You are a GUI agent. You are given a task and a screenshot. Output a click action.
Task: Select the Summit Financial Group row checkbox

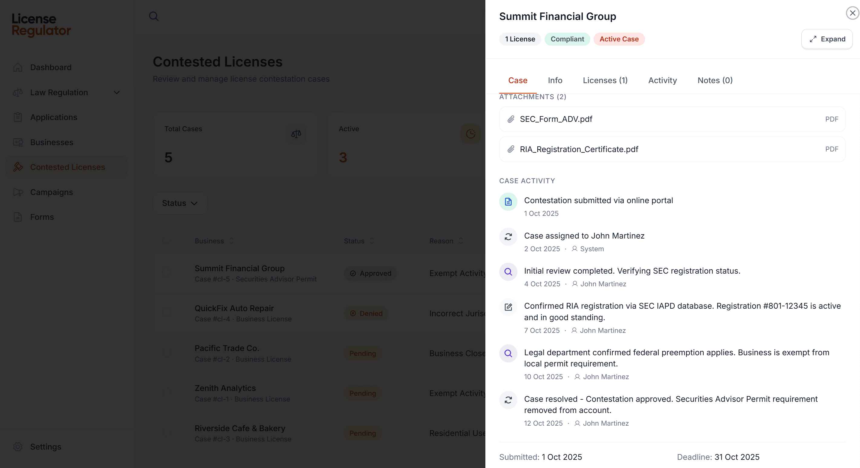click(167, 272)
